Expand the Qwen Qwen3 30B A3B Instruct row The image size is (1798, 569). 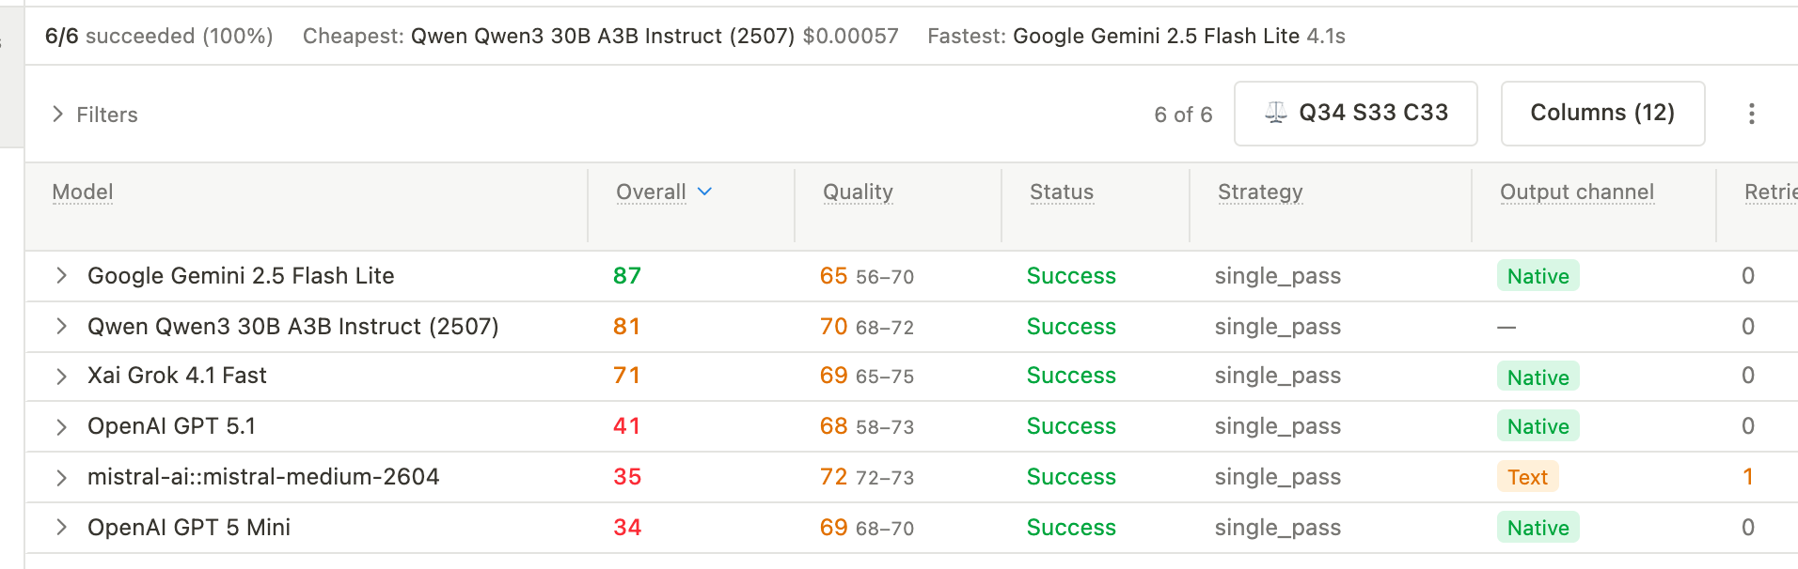click(61, 327)
